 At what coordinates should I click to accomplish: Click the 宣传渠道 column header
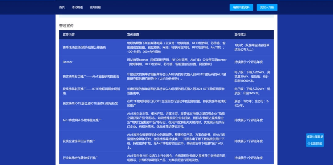tap(133, 35)
